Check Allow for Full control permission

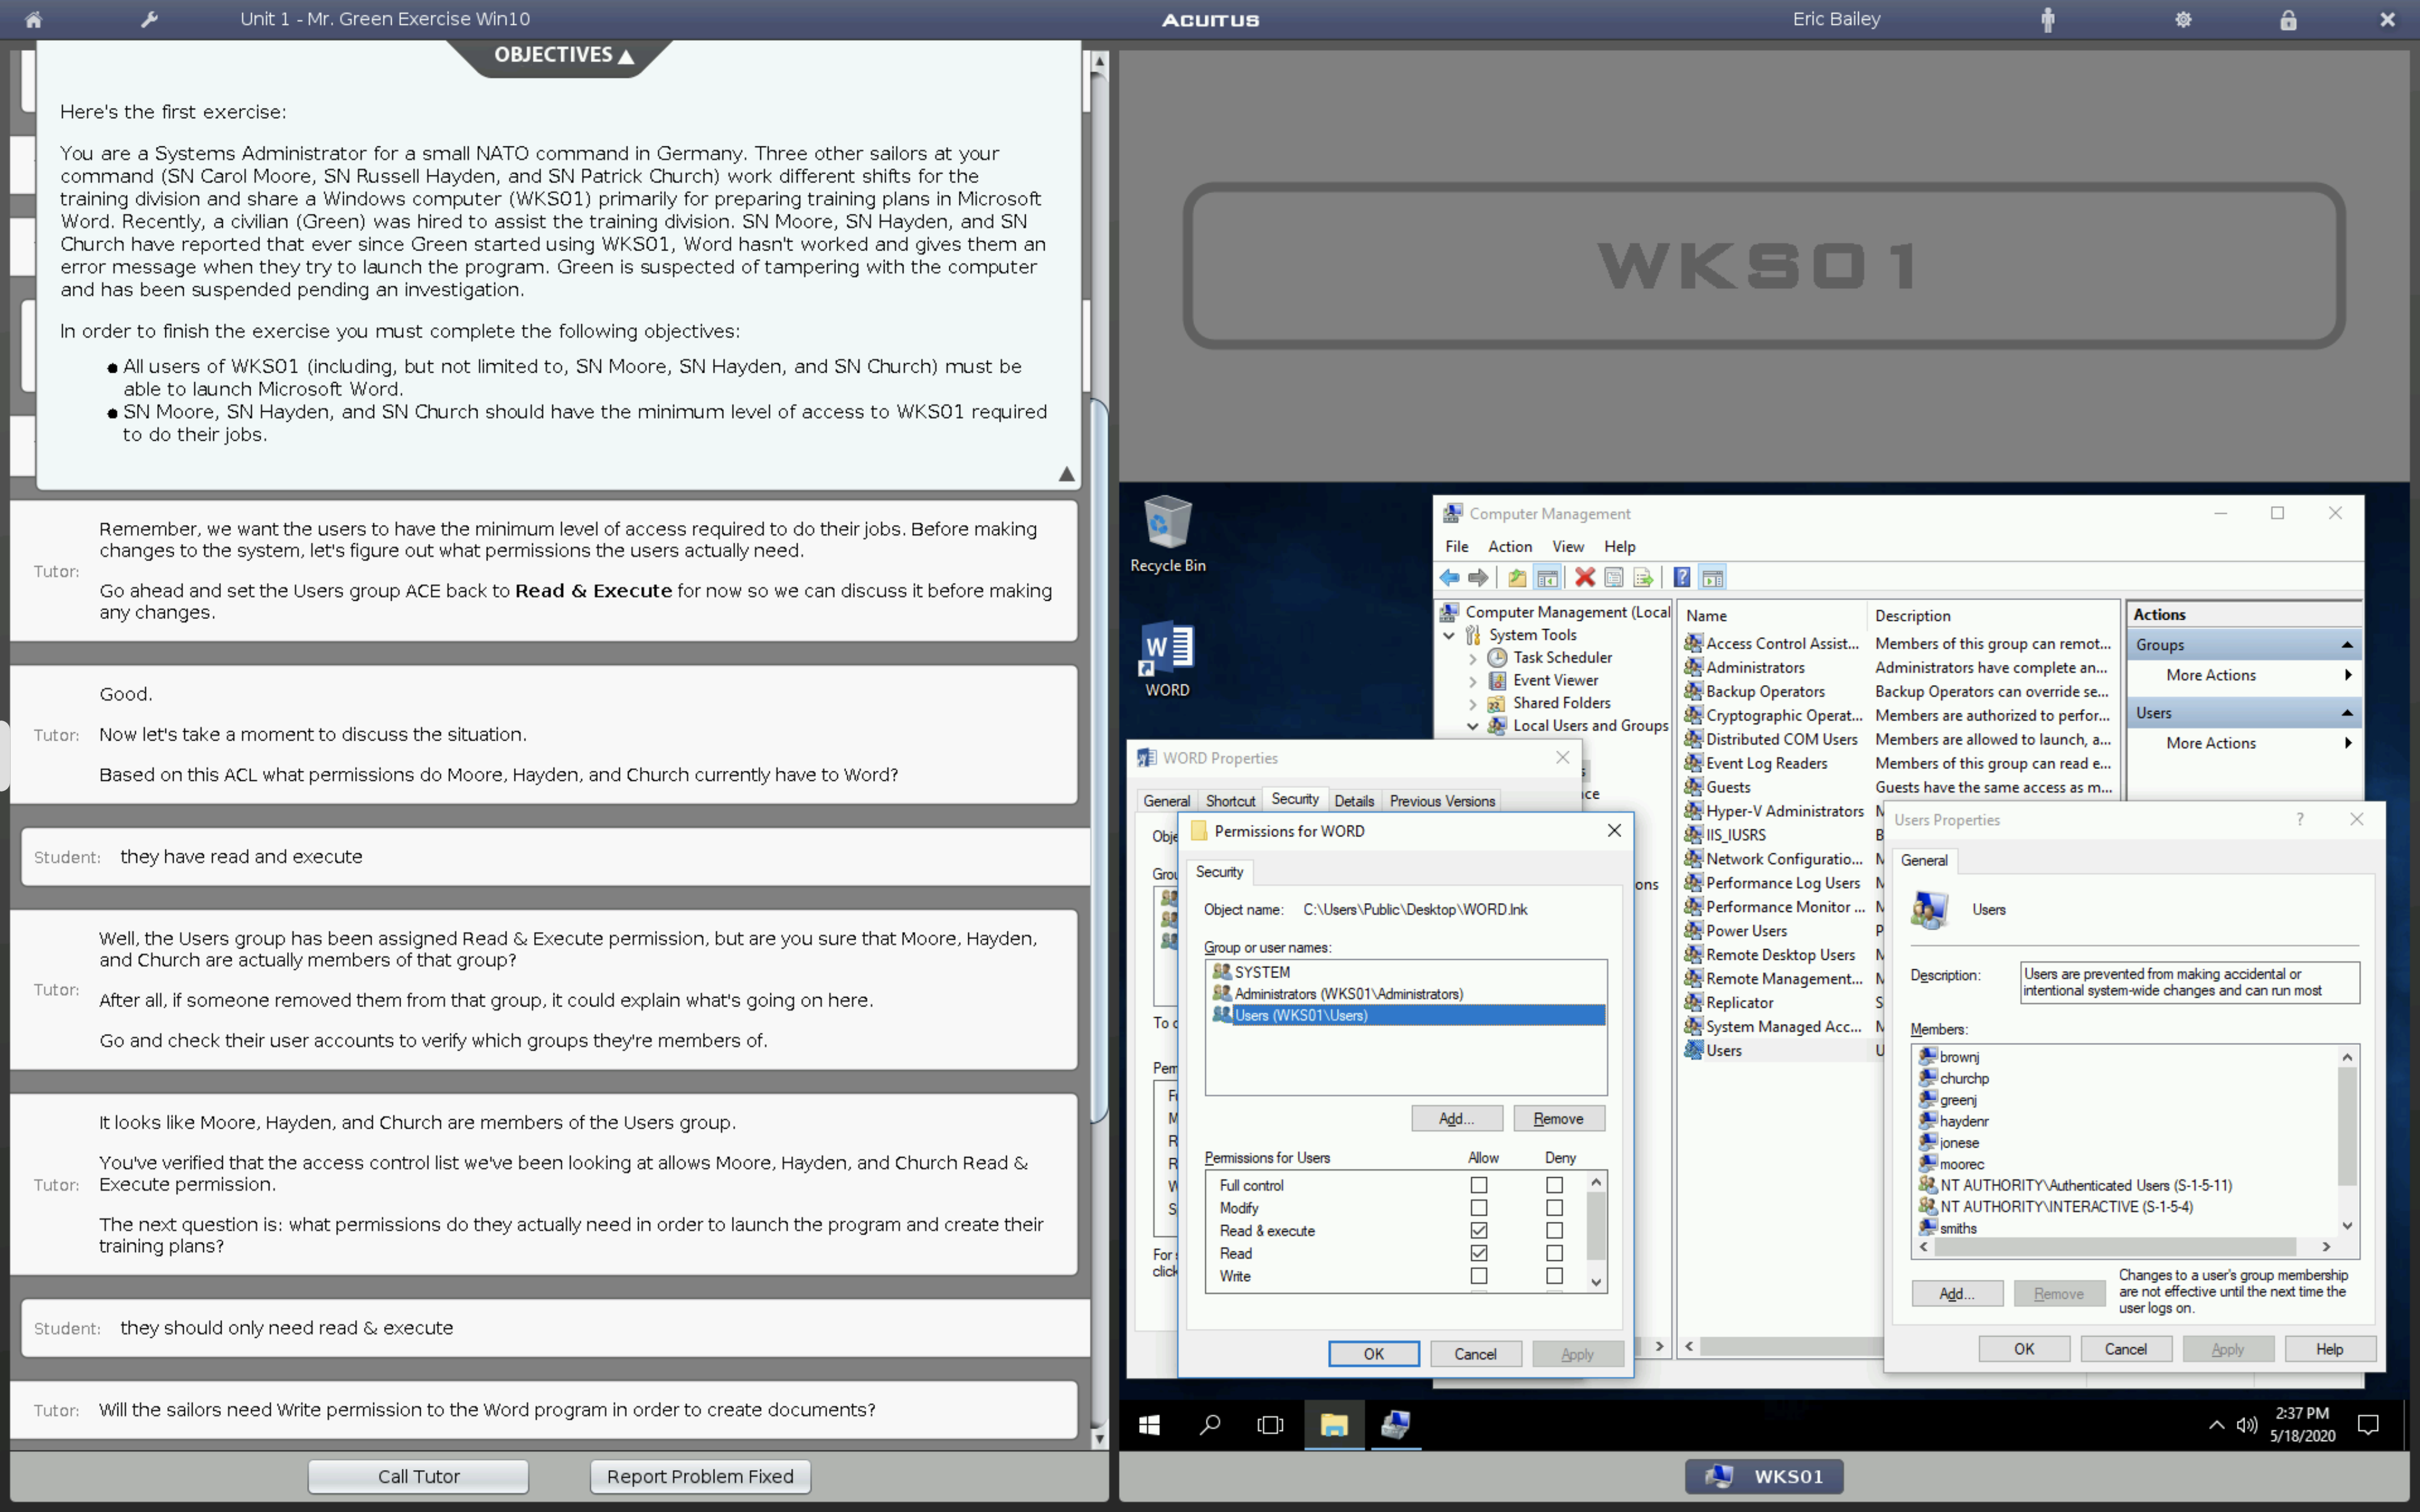(x=1478, y=1185)
